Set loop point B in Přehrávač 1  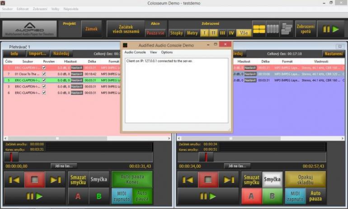pyautogui.click(x=99, y=196)
